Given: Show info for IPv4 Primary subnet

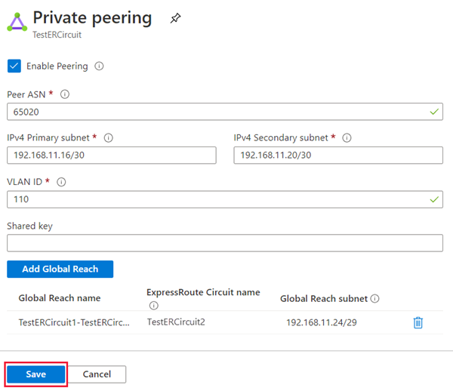Looking at the screenshot, I should 108,138.
